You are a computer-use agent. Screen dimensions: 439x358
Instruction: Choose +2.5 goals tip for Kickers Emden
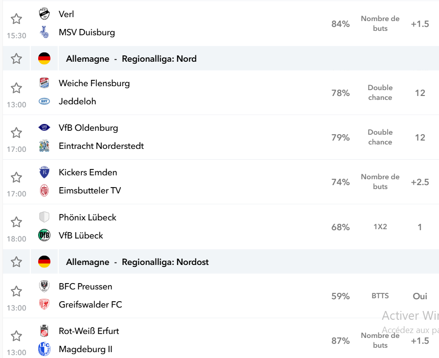[420, 182]
